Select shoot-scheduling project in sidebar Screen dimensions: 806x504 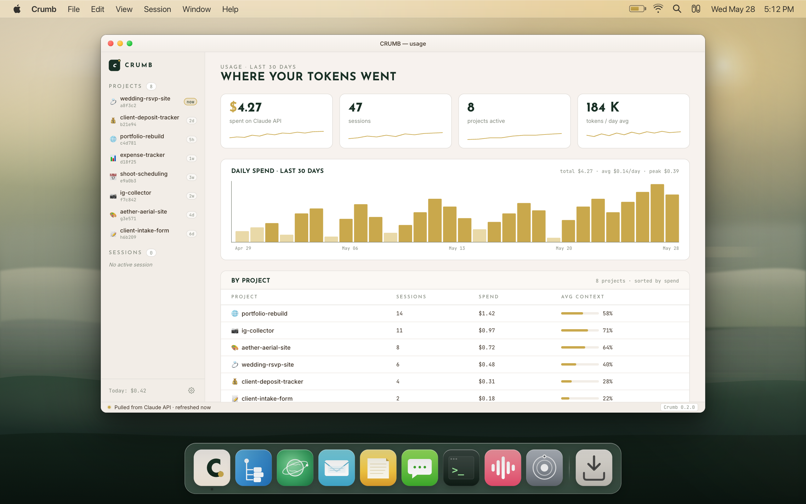coord(153,177)
